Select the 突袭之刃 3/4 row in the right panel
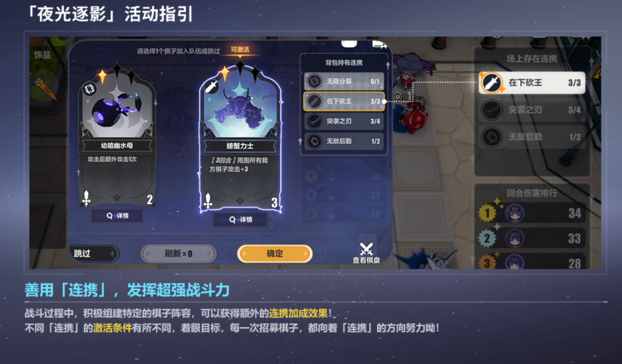622x364 pixels. (x=532, y=110)
